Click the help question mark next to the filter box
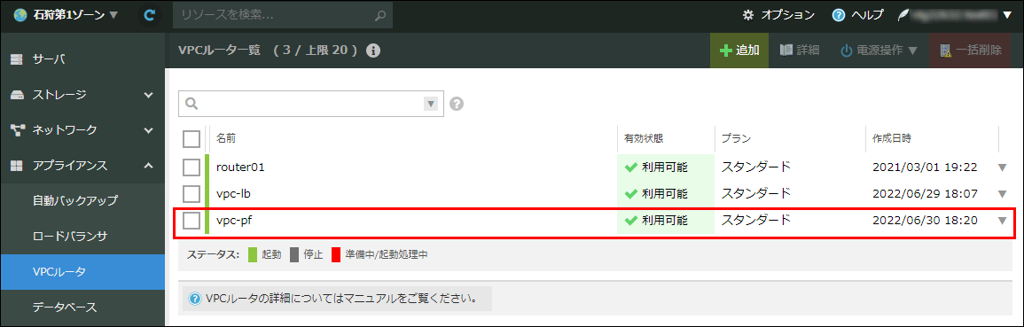1024x327 pixels. click(457, 104)
